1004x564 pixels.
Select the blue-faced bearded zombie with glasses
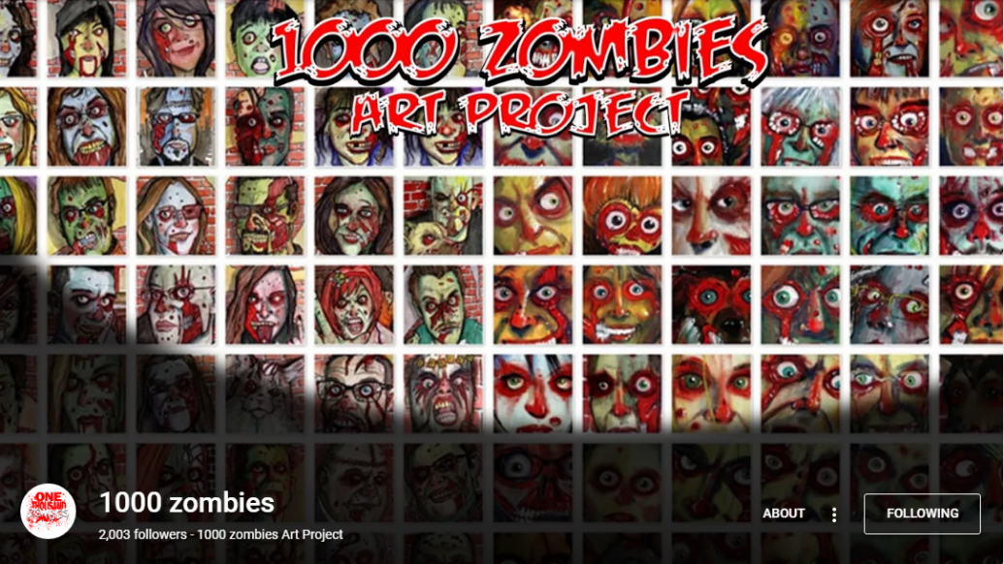[176, 127]
